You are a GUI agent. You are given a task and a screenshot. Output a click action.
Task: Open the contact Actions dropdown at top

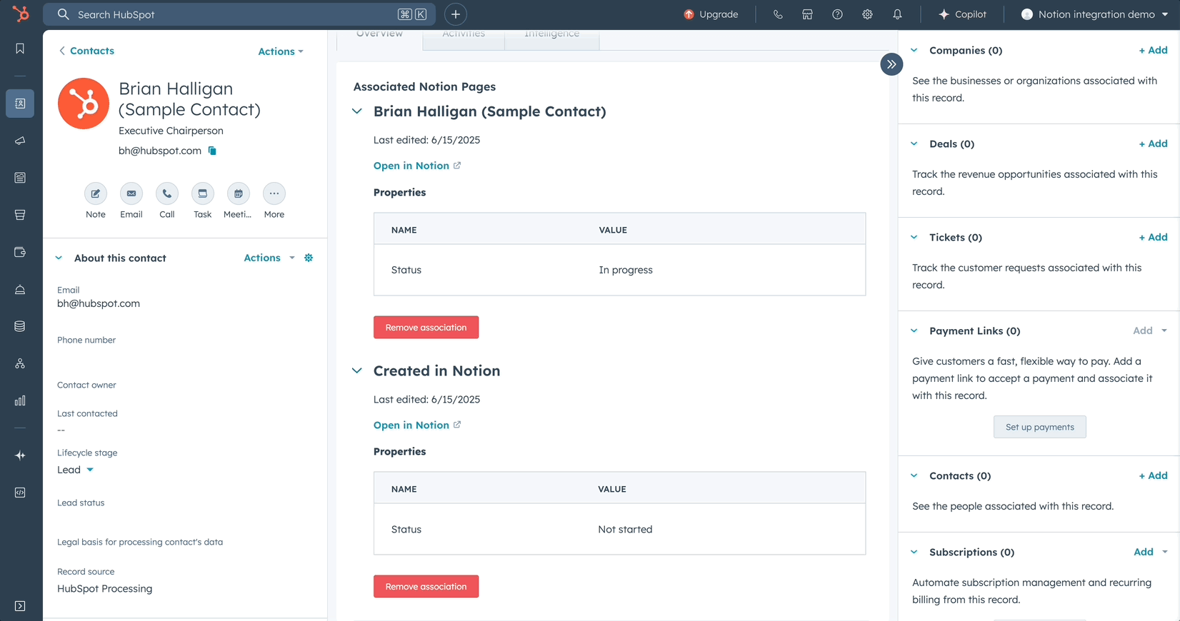coord(281,51)
